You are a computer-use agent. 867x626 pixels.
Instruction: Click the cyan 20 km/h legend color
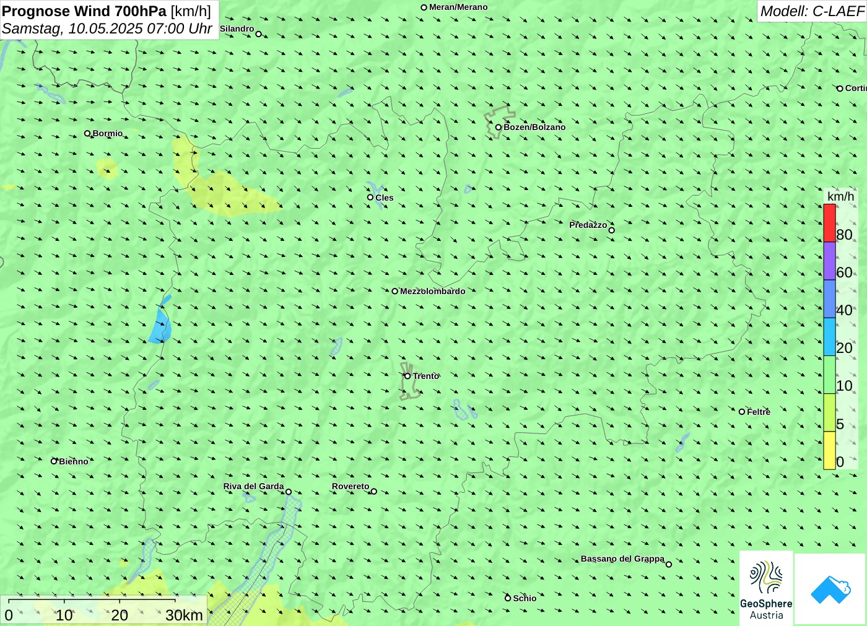click(829, 337)
